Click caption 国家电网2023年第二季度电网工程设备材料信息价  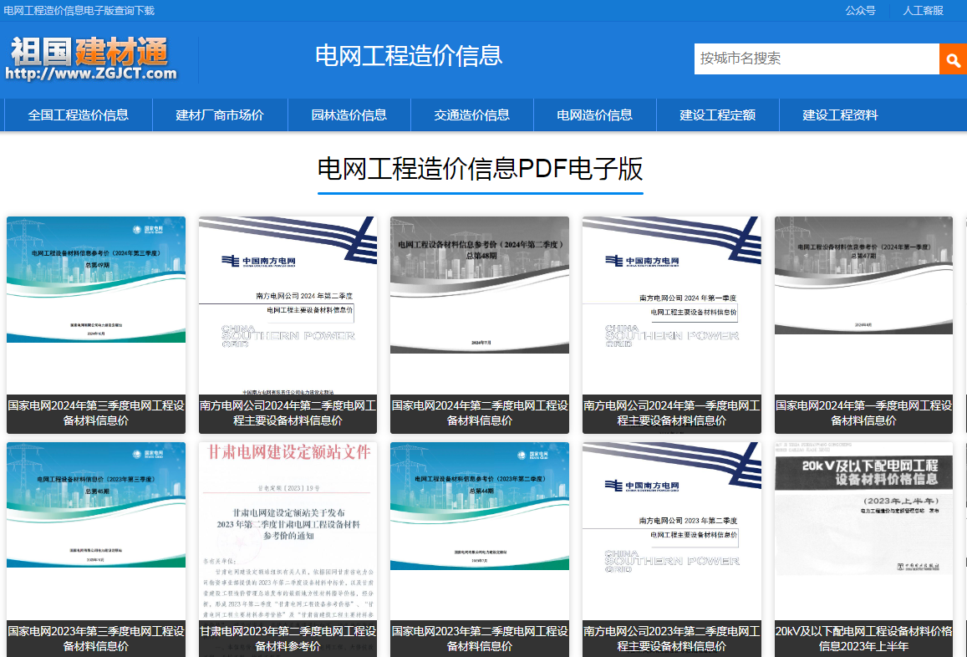coord(480,639)
